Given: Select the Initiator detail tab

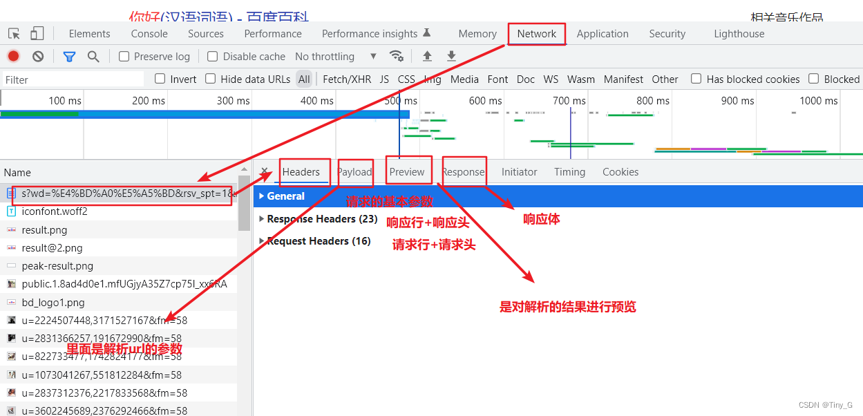Looking at the screenshot, I should tap(520, 172).
